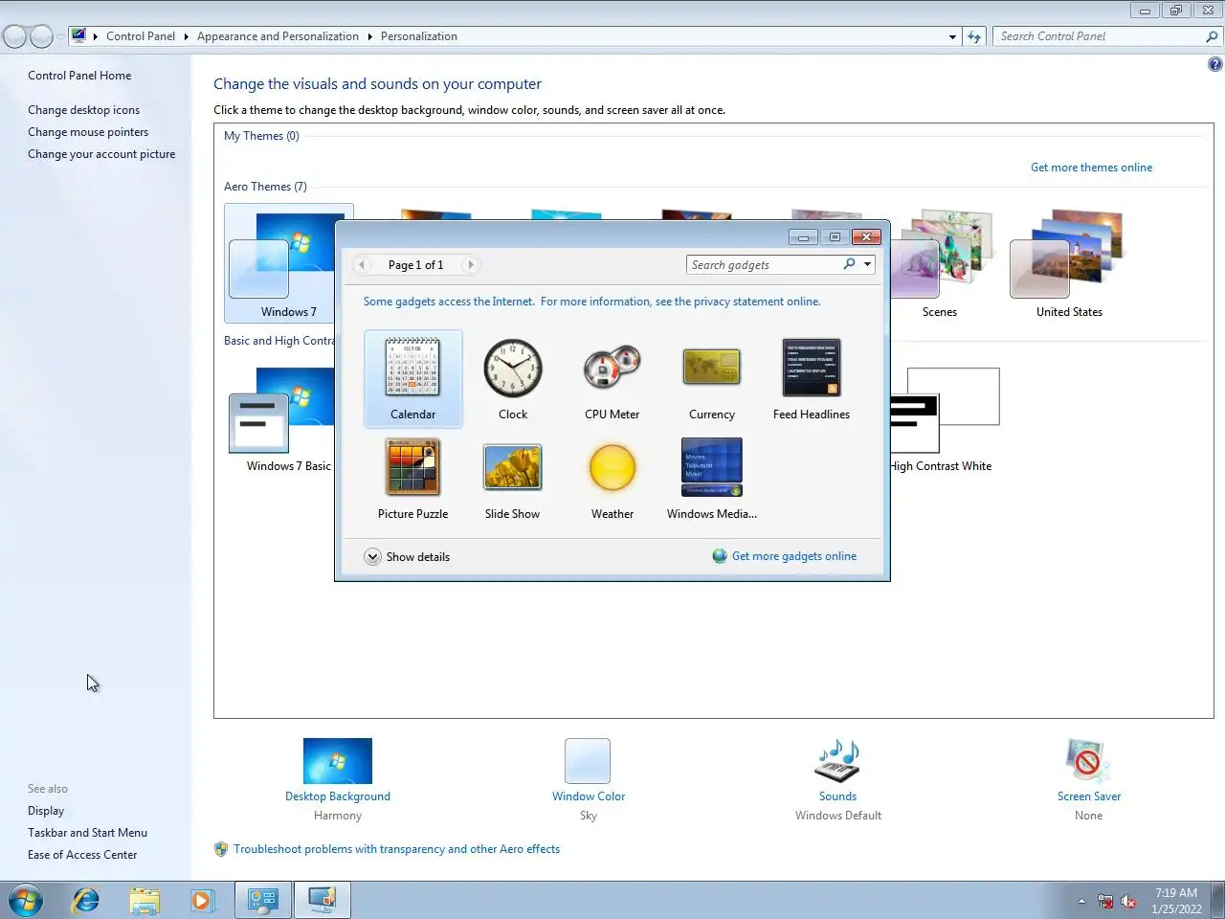Screen dimensions: 1225x919
Task: Click the Control Panel icon in address bar
Action: coord(79,36)
